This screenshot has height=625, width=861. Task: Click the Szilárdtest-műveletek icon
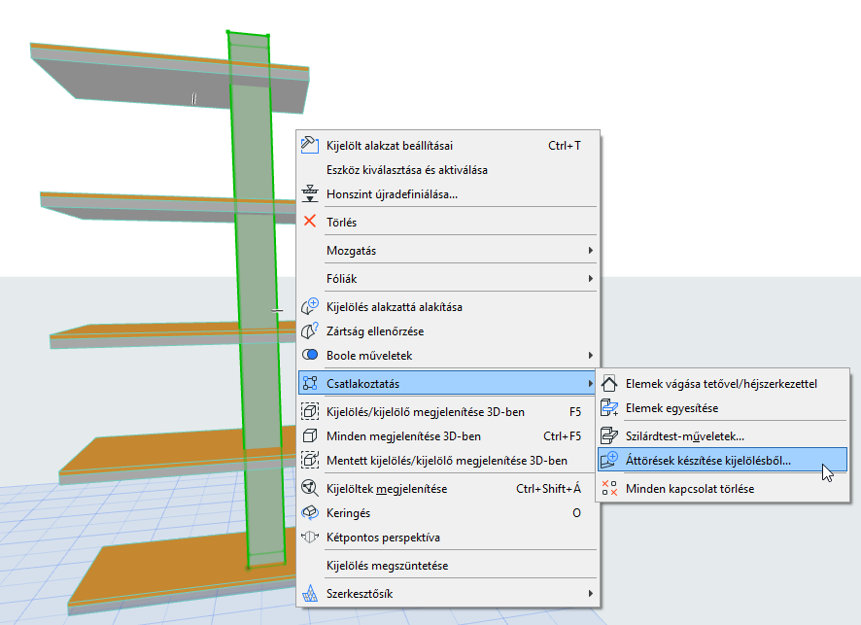tap(609, 435)
